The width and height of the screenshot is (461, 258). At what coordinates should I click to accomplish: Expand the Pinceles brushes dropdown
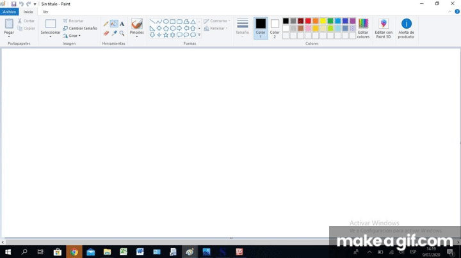click(137, 36)
